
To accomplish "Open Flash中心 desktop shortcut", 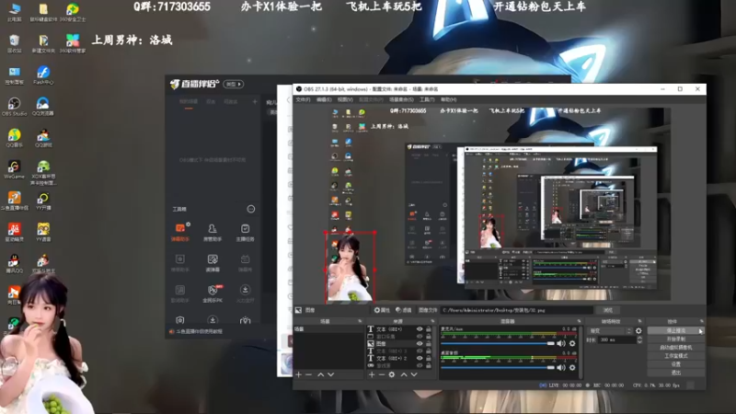I will point(43,75).
